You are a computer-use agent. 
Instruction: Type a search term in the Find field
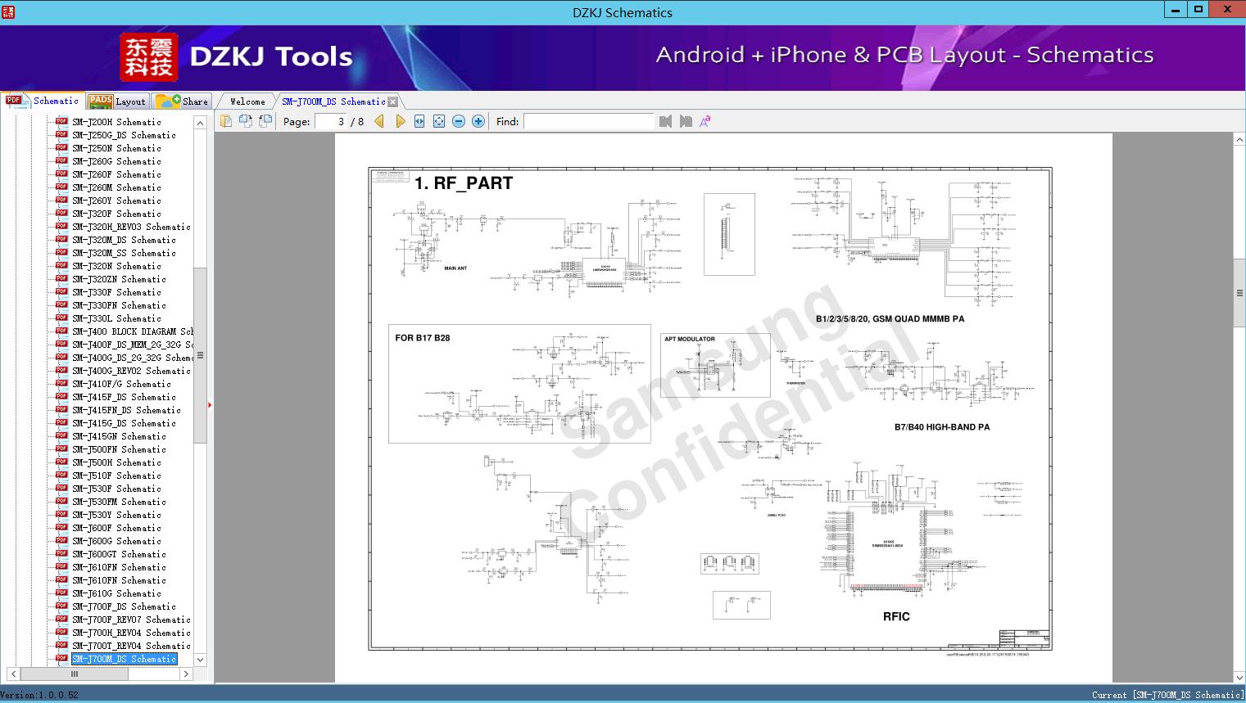(588, 121)
